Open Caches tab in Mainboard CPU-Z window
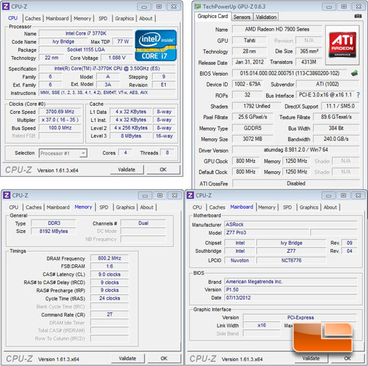Viewport: 368px width, 366px height. [217, 207]
